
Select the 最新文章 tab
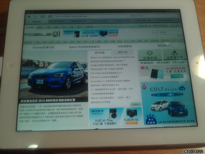[123, 52]
